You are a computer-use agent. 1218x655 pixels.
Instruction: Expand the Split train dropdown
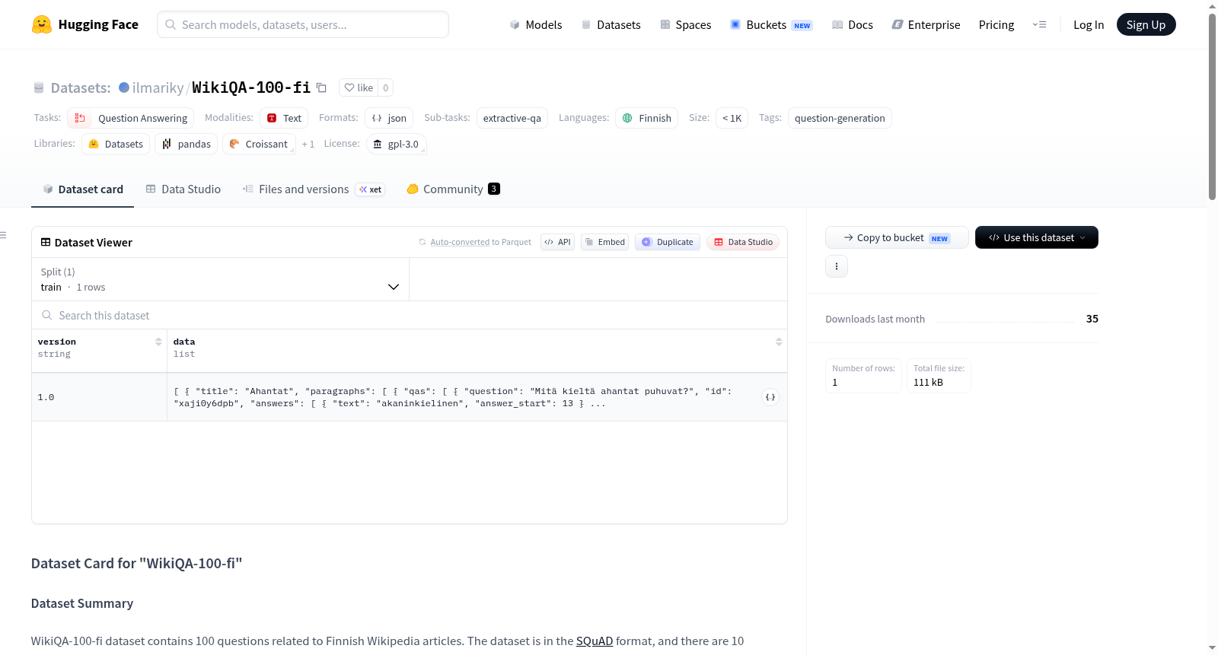pyautogui.click(x=221, y=279)
